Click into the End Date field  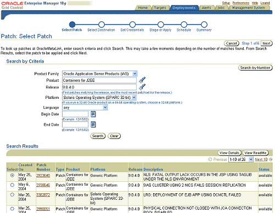75,125
